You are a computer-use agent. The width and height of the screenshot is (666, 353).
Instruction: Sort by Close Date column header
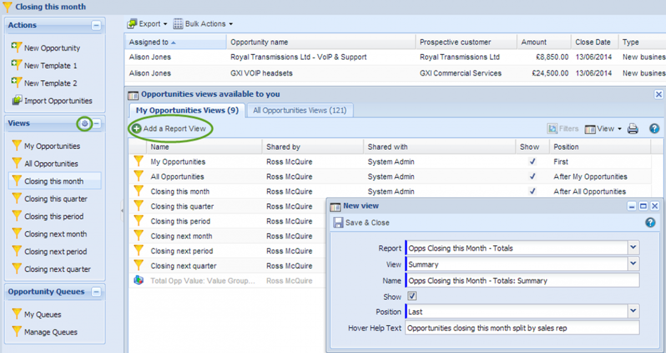point(594,42)
